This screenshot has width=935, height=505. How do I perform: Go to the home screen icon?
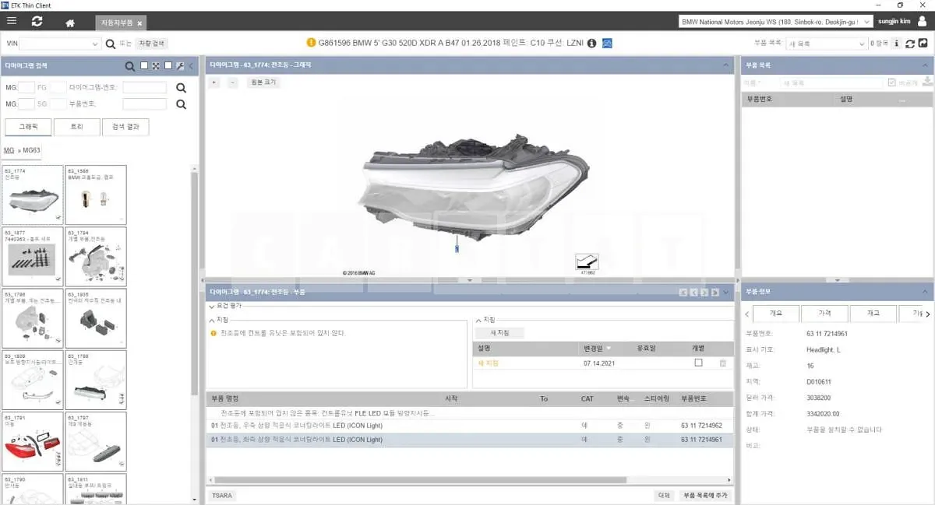pyautogui.click(x=70, y=23)
